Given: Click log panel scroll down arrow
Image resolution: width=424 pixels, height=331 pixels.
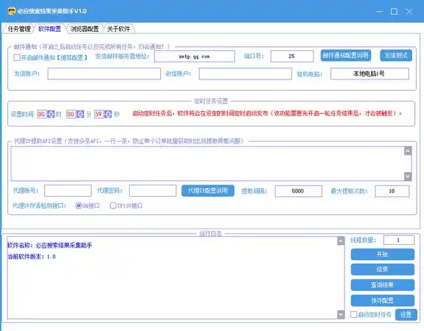Looking at the screenshot, I should pos(341,314).
